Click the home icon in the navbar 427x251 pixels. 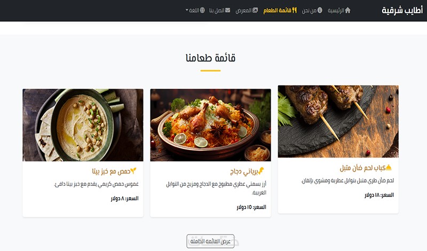[347, 10]
